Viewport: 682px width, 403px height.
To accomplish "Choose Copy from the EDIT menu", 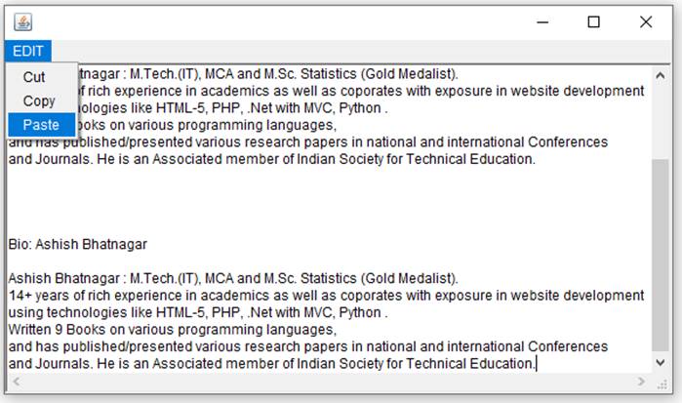I will click(39, 101).
